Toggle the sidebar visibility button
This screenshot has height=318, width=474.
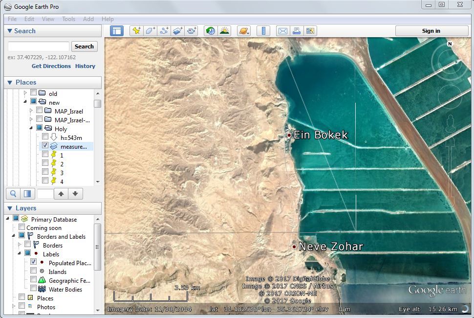(x=117, y=31)
